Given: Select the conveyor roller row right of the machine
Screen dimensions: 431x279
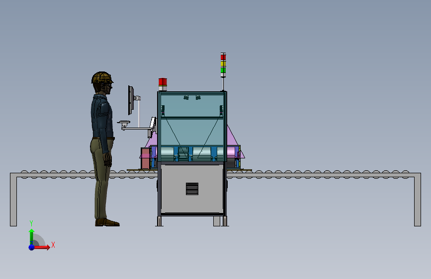Looking at the screenshot, I should tap(319, 174).
